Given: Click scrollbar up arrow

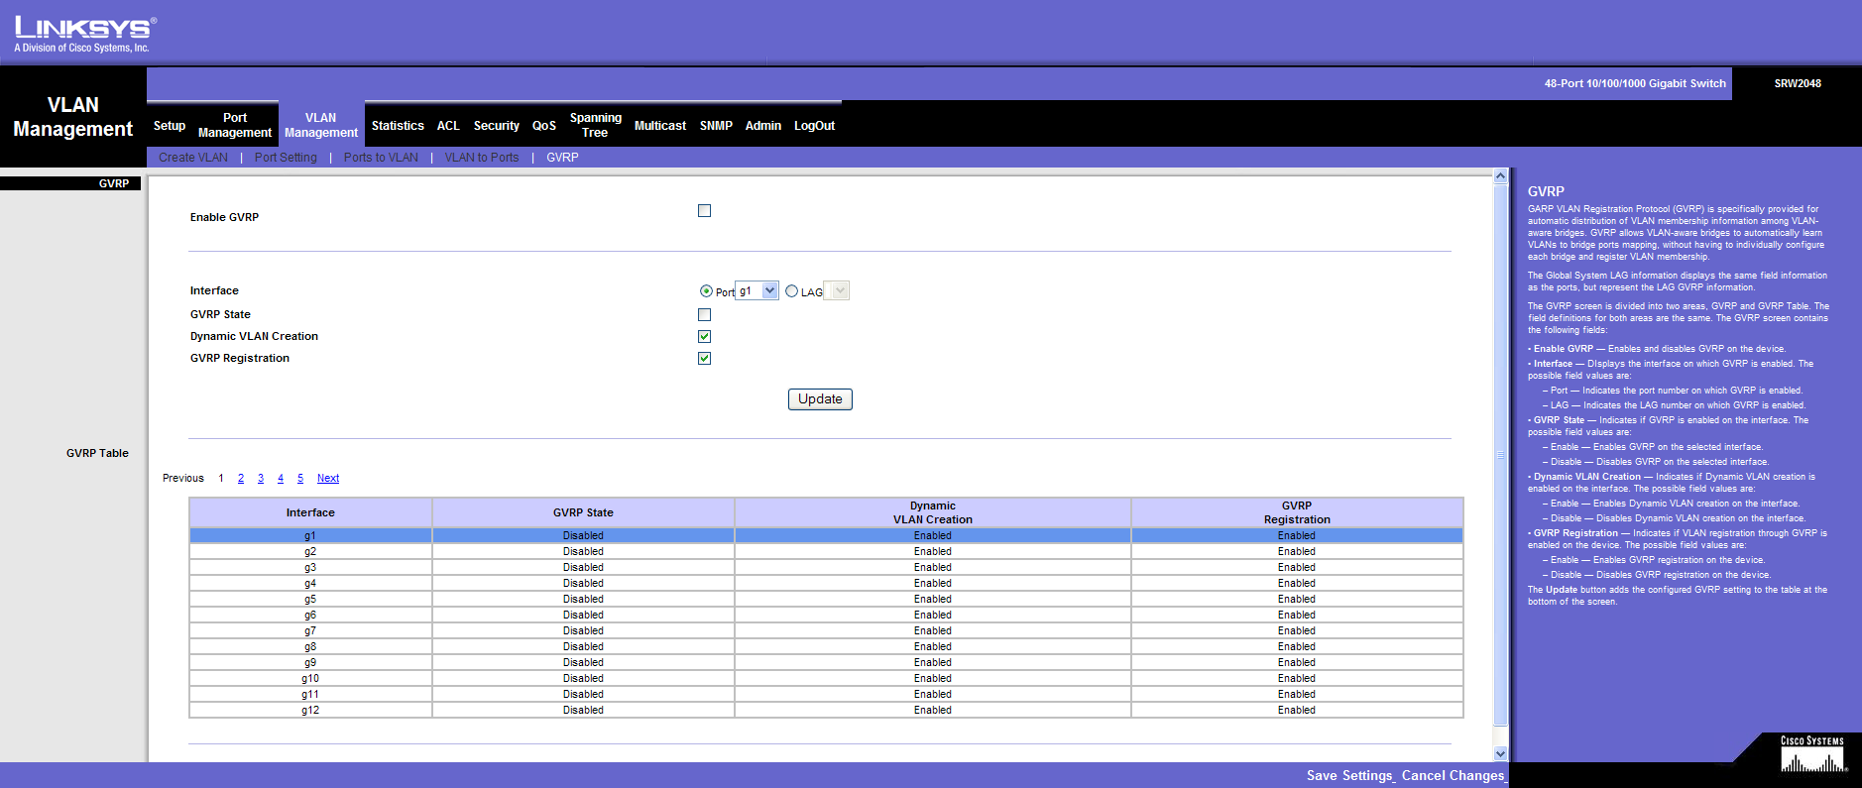Looking at the screenshot, I should 1500,176.
